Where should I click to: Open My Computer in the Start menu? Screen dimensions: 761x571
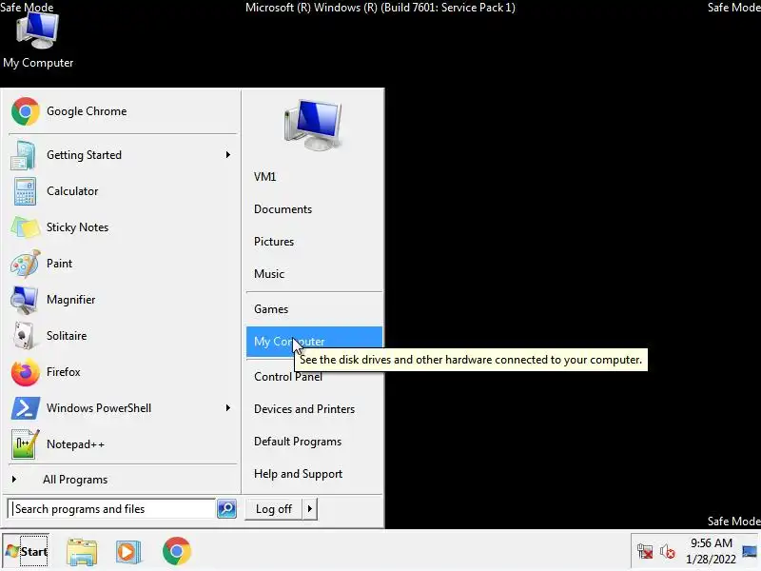(314, 342)
